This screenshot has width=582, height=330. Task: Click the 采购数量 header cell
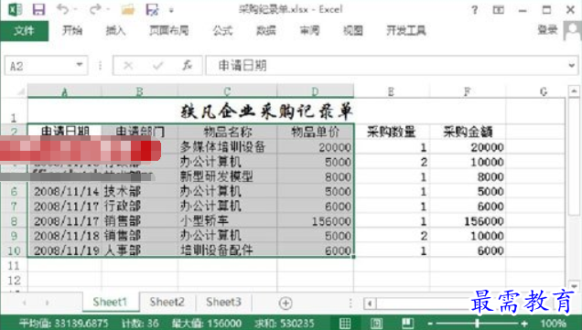(x=392, y=132)
